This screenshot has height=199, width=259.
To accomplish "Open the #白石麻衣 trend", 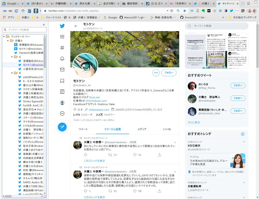I will tap(195, 146).
